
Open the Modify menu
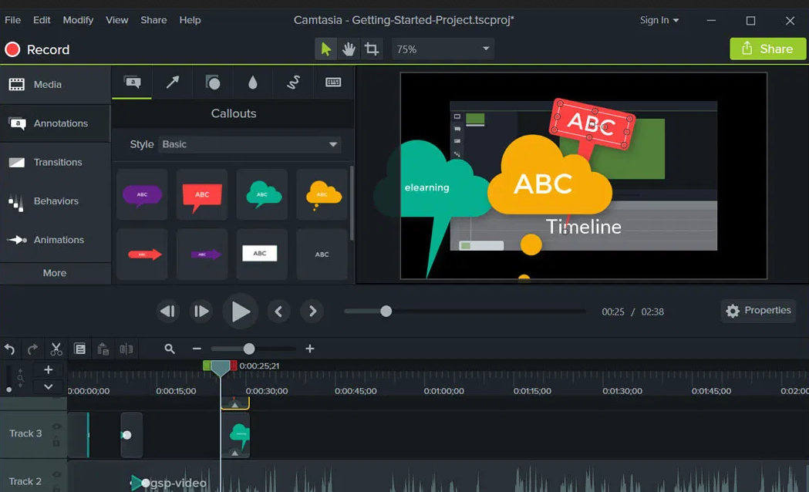point(78,20)
